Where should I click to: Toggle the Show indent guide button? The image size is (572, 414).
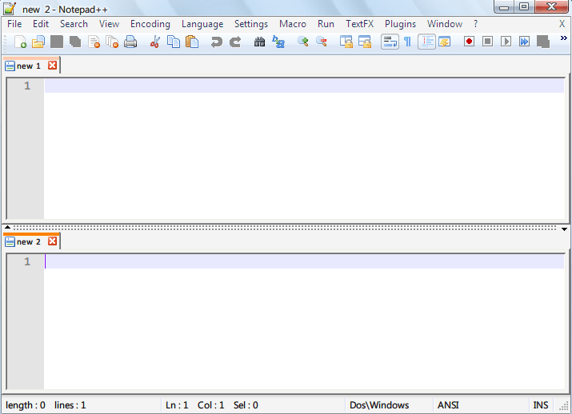[426, 42]
